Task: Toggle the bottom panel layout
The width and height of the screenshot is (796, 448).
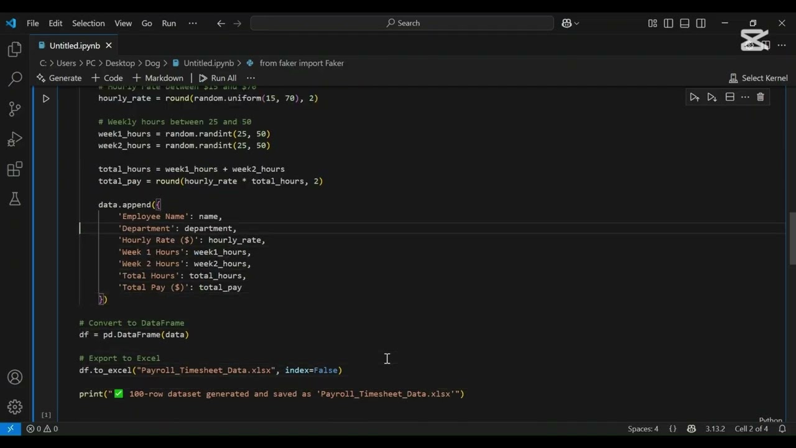Action: click(x=685, y=23)
